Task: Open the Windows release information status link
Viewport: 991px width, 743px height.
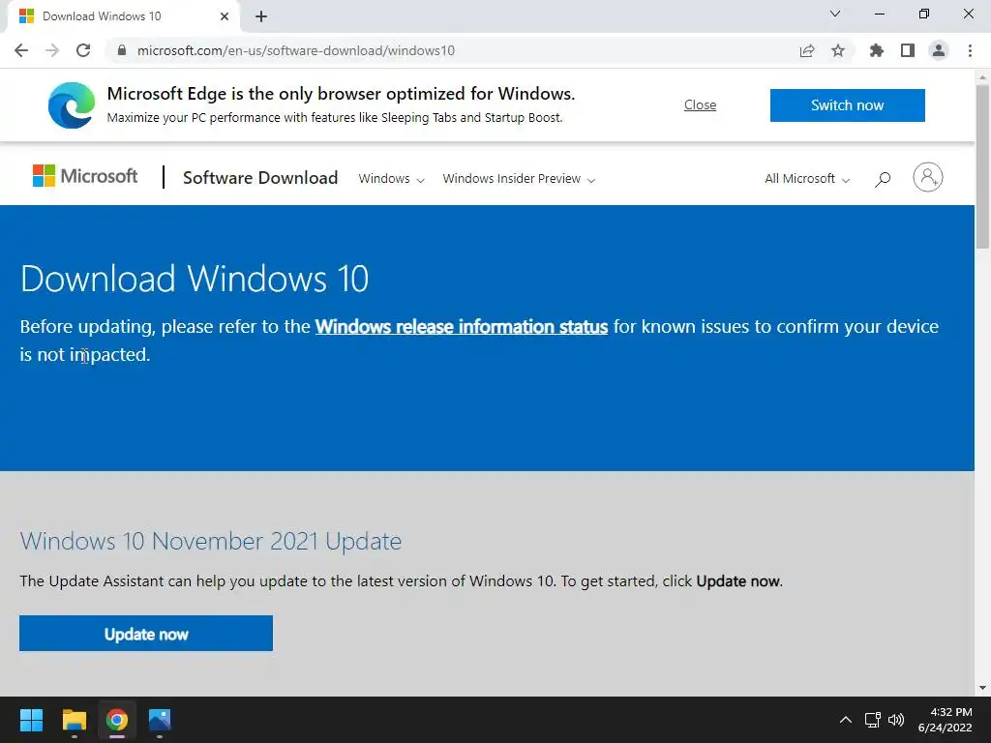Action: point(462,327)
